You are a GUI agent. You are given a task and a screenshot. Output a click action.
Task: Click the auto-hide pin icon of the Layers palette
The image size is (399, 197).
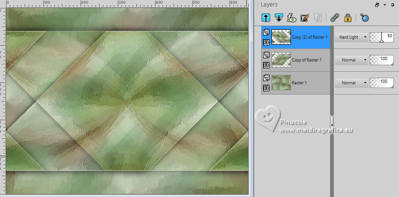click(392, 5)
